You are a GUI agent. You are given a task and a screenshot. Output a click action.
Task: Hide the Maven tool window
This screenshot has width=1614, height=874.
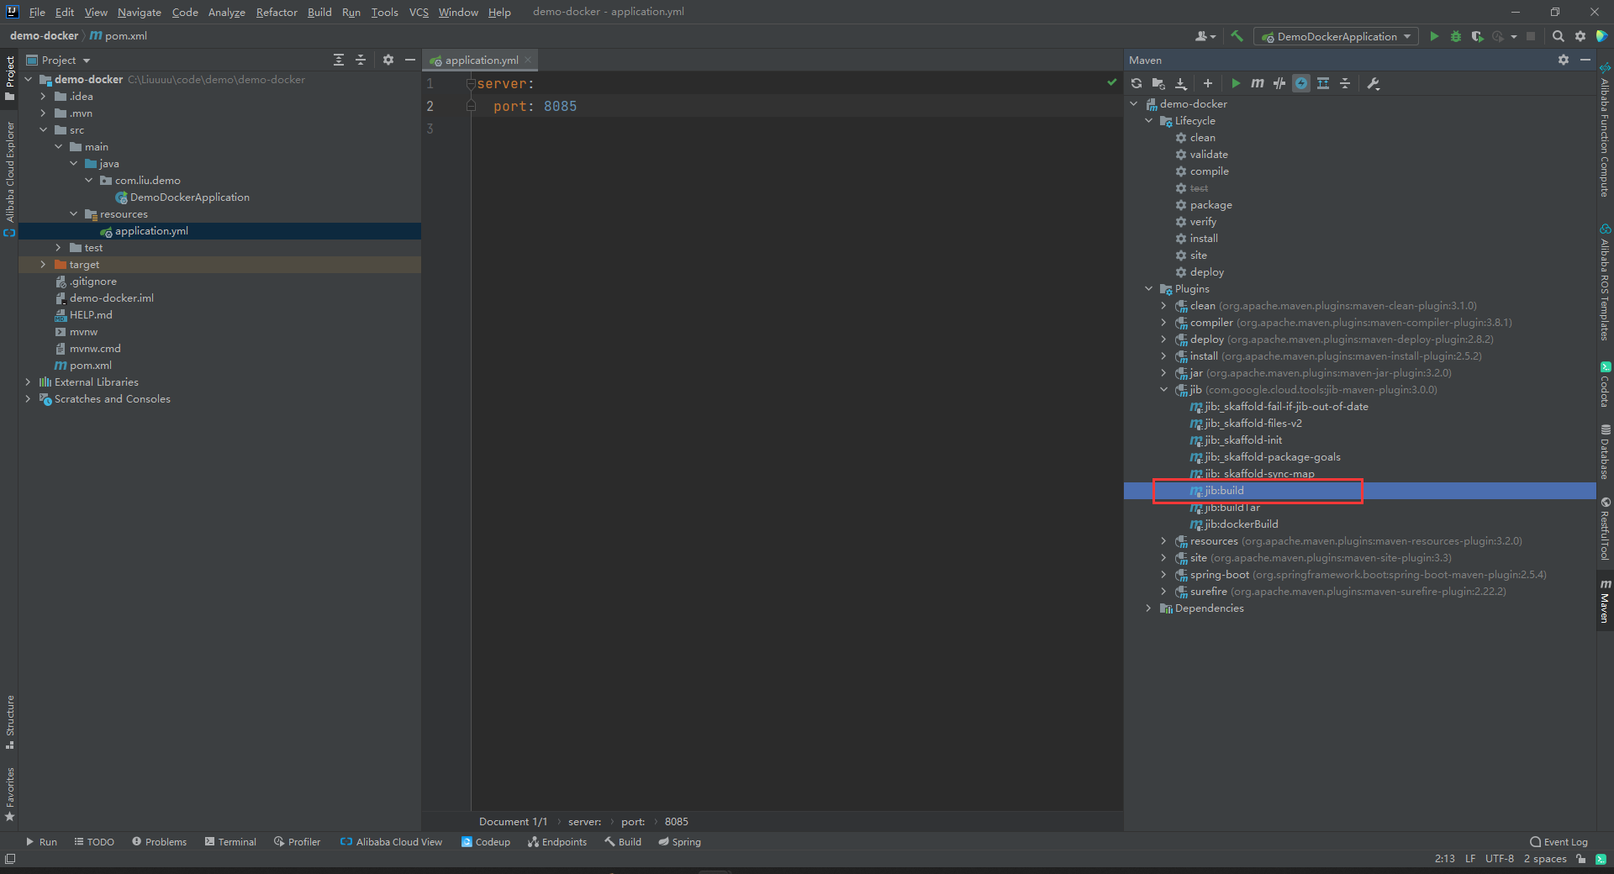tap(1585, 60)
